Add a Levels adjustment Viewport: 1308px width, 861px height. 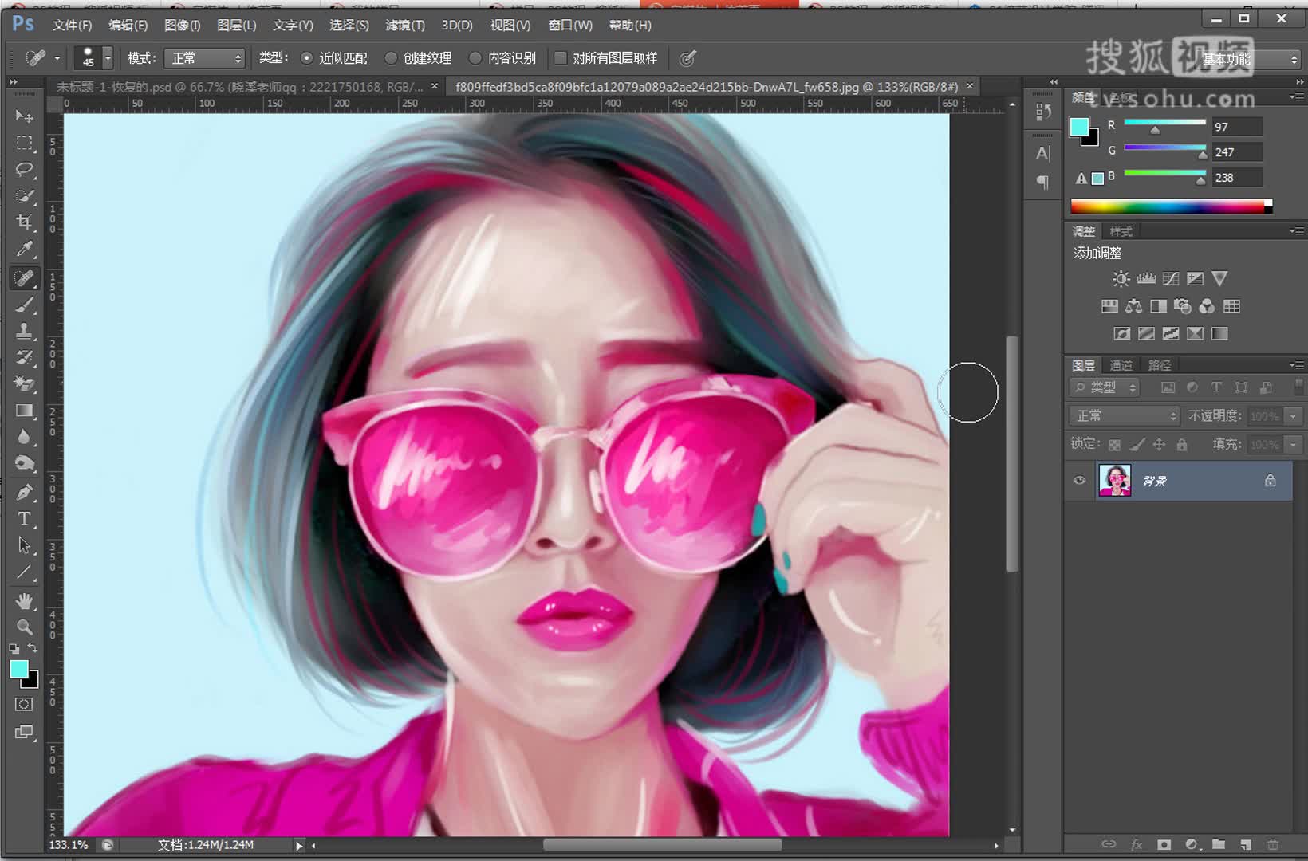click(x=1146, y=278)
